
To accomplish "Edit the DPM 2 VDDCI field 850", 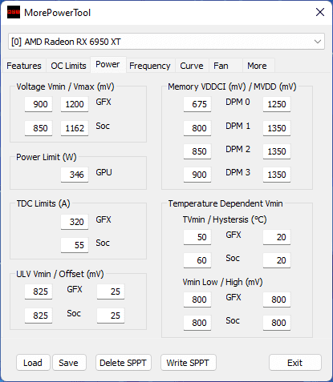I will [197, 151].
